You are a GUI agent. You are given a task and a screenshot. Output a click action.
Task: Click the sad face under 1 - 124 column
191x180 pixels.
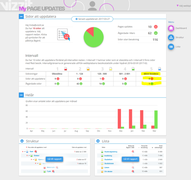coord(80,79)
